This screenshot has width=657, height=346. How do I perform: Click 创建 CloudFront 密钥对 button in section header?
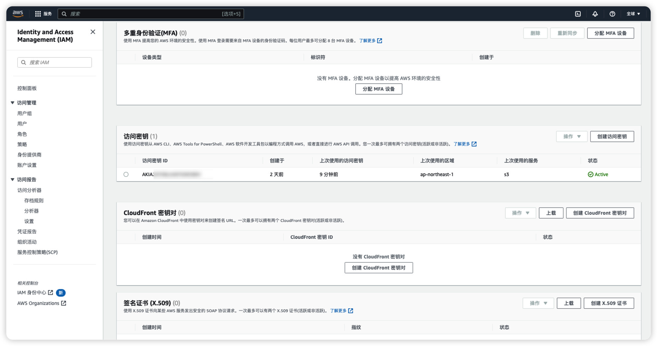(600, 213)
